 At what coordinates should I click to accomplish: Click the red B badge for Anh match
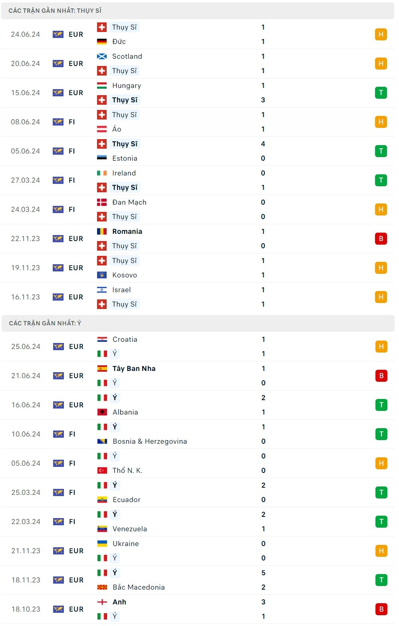click(381, 609)
